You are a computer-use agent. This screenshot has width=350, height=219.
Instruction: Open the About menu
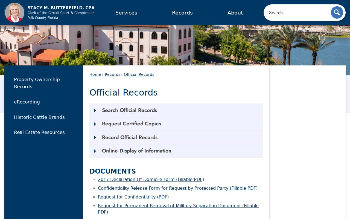coord(235,13)
